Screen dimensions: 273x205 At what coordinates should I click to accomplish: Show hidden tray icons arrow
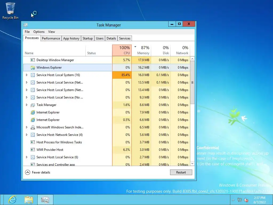click(233, 200)
